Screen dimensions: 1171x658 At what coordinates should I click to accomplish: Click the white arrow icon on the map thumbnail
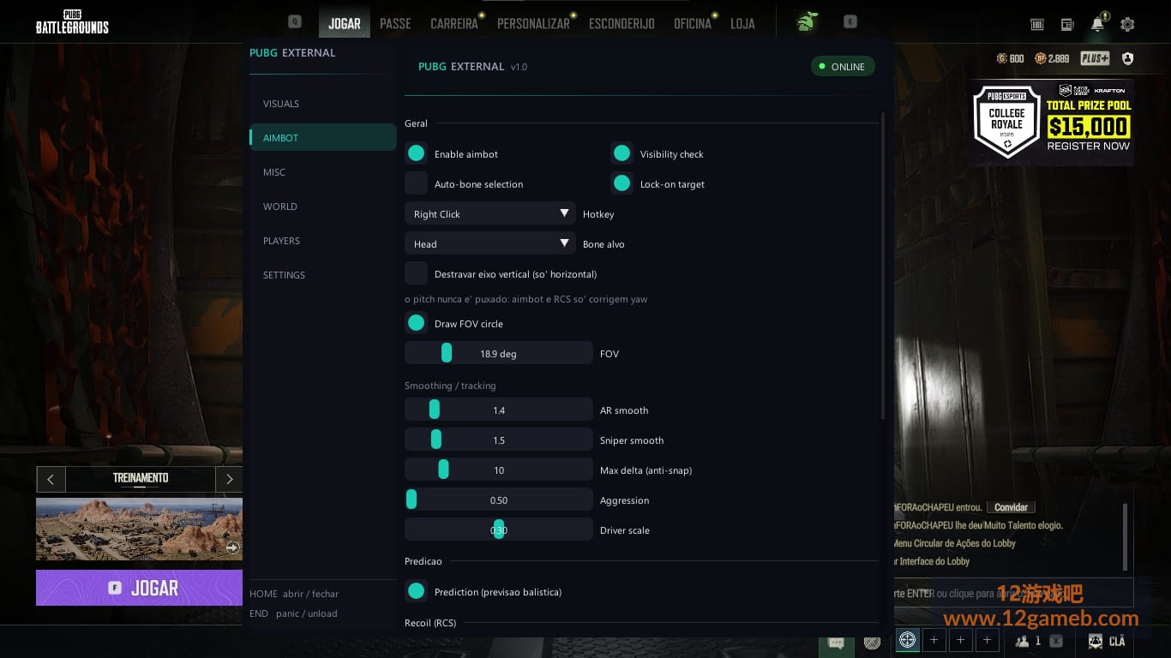point(232,547)
